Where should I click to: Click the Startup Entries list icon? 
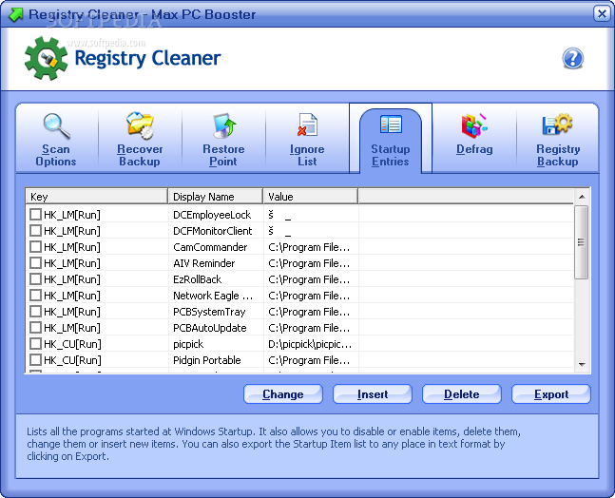pyautogui.click(x=391, y=124)
